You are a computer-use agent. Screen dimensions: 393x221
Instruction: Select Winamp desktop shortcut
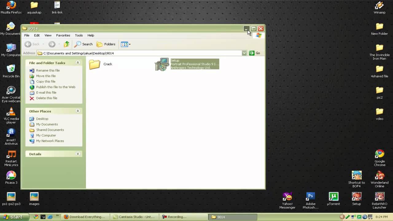379,8
